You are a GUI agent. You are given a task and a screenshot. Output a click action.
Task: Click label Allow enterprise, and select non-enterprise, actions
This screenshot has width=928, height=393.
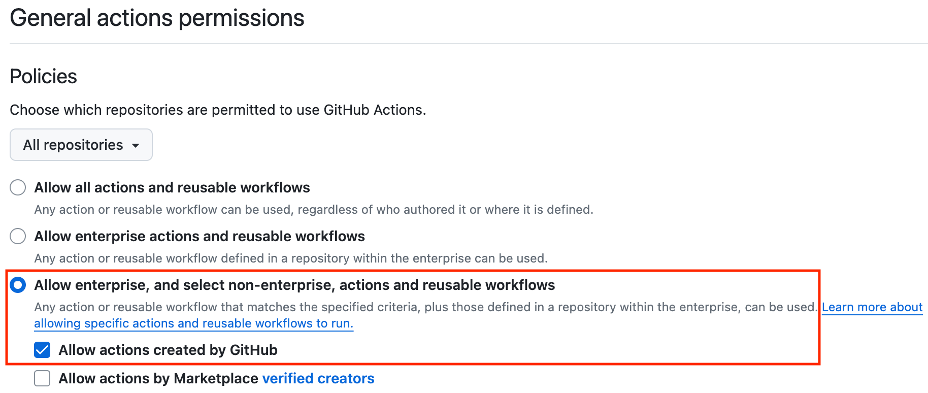tap(294, 285)
